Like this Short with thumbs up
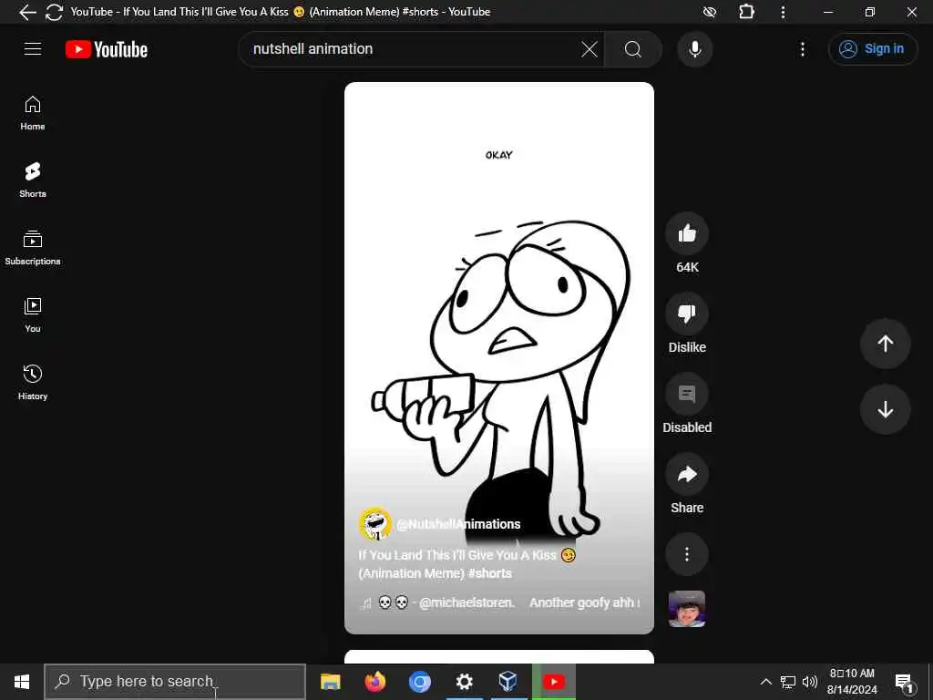Image resolution: width=933 pixels, height=700 pixels. pos(687,233)
